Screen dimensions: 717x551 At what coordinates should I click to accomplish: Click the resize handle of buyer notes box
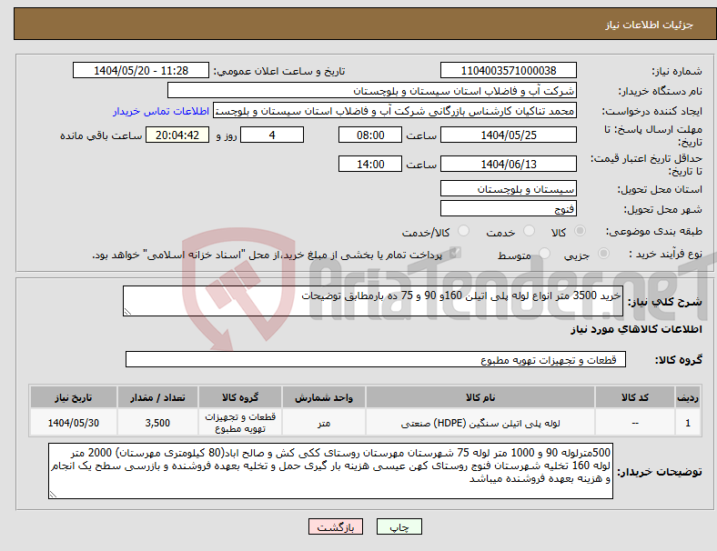click(53, 494)
